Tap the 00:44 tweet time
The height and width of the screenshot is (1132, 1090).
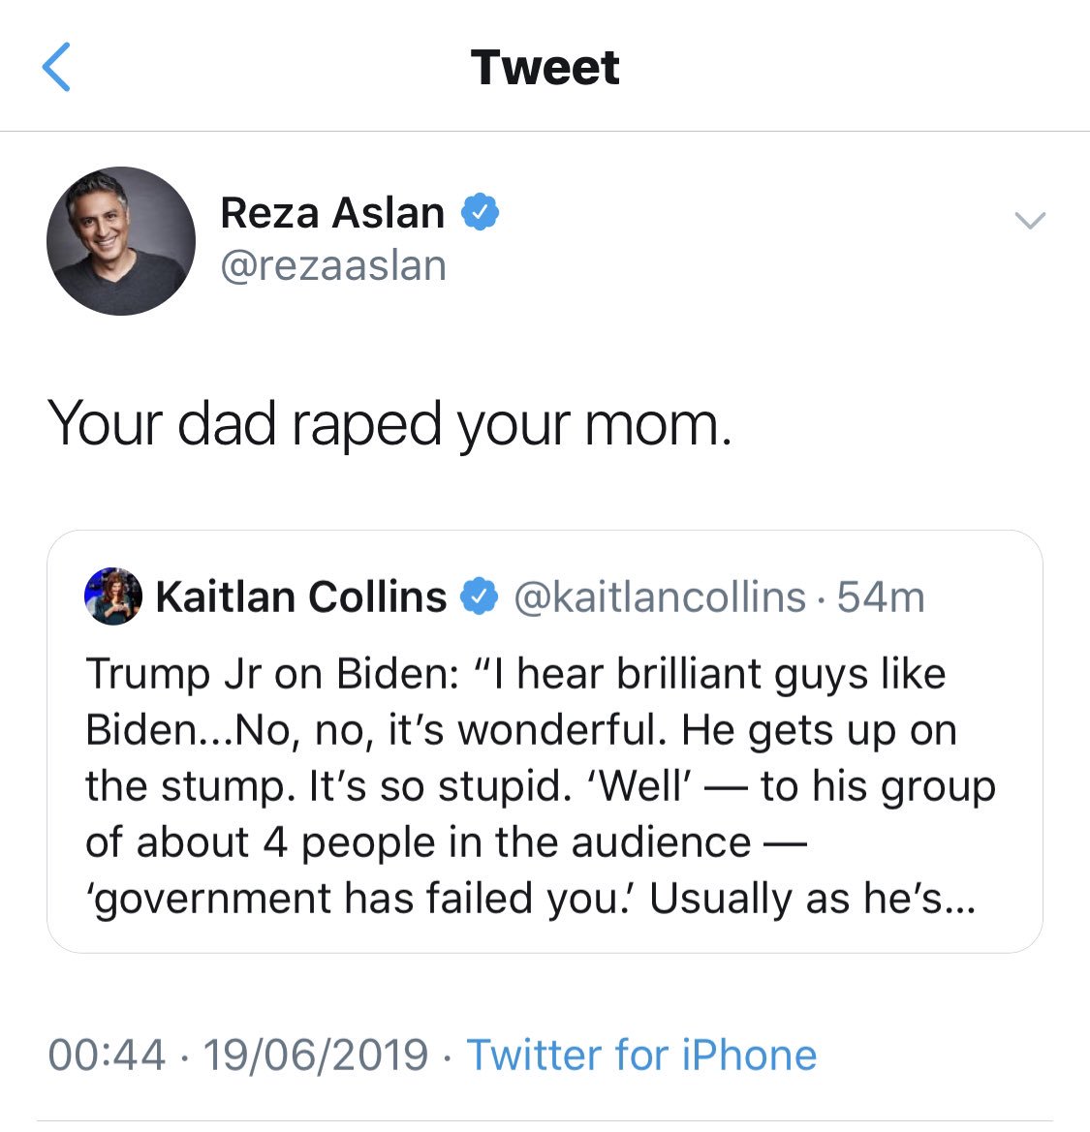(x=107, y=1055)
